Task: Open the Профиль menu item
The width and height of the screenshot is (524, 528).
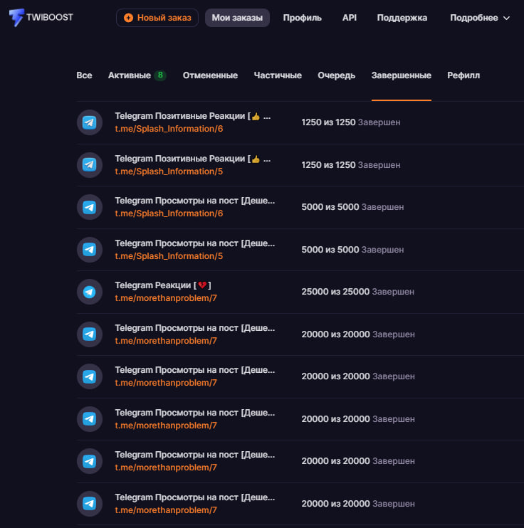Action: (x=303, y=18)
